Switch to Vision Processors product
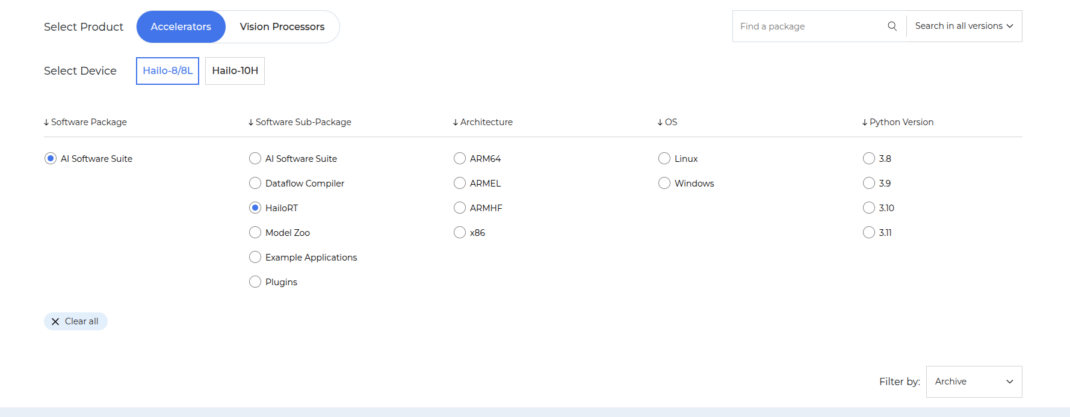The image size is (1070, 417). coord(282,27)
